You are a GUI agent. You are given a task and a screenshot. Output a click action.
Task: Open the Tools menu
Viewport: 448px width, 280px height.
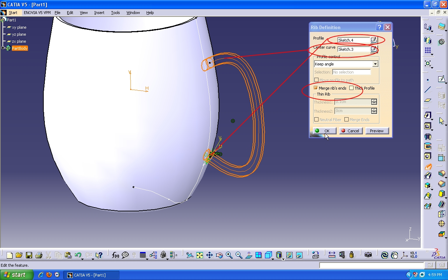[x=115, y=13]
